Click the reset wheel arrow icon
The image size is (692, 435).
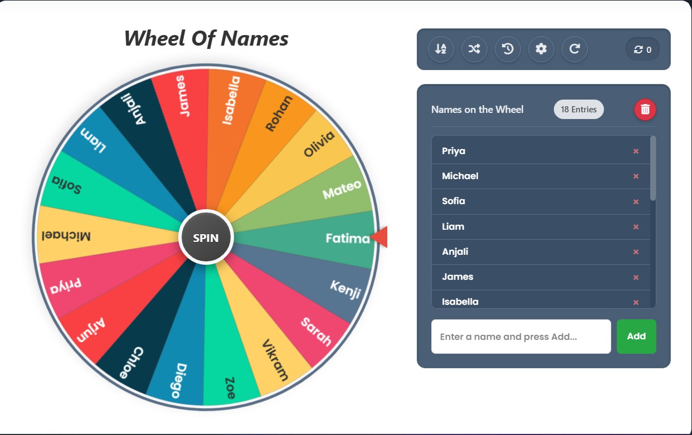574,49
